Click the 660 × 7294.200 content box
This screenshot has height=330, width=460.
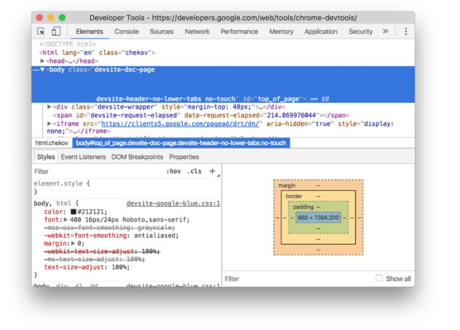pos(318,217)
